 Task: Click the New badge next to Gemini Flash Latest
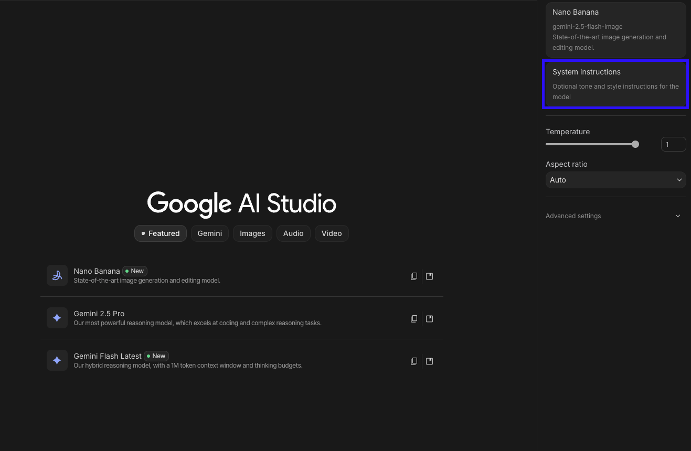point(156,356)
